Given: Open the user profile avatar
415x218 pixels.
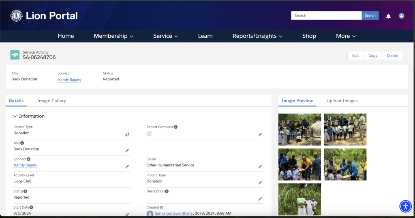Looking at the screenshot, I should pos(401,16).
